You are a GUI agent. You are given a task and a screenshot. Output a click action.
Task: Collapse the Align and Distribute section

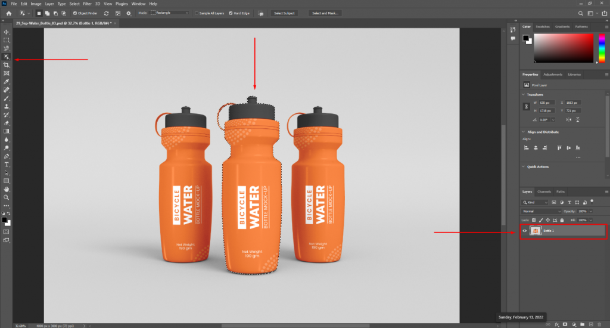tap(523, 132)
